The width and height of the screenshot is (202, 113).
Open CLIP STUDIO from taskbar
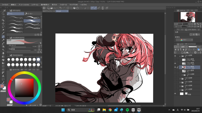point(133,110)
